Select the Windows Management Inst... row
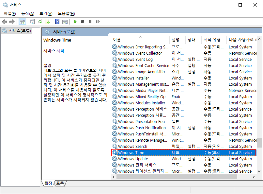 click(184, 84)
